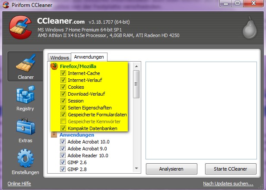Toggle Kompakte Datenbanken checkbox

click(63, 128)
